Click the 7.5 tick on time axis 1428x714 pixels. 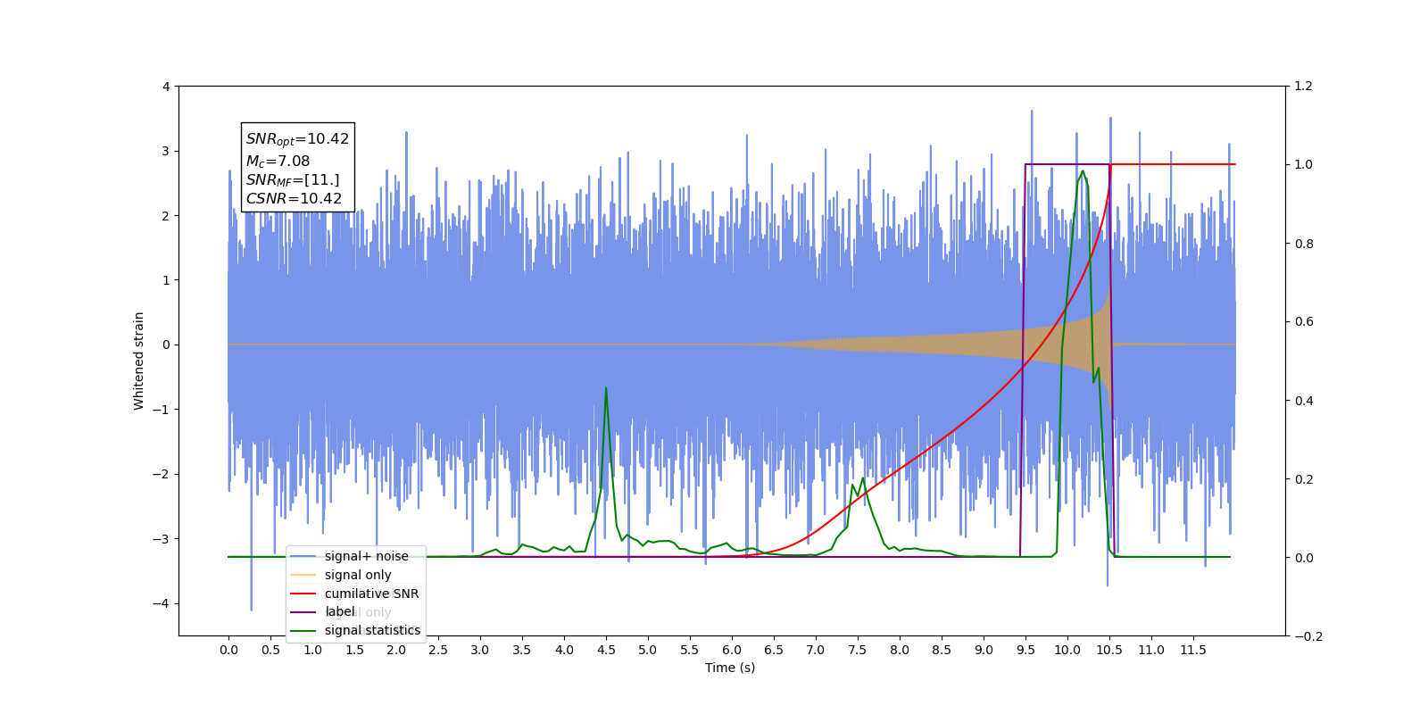858,650
